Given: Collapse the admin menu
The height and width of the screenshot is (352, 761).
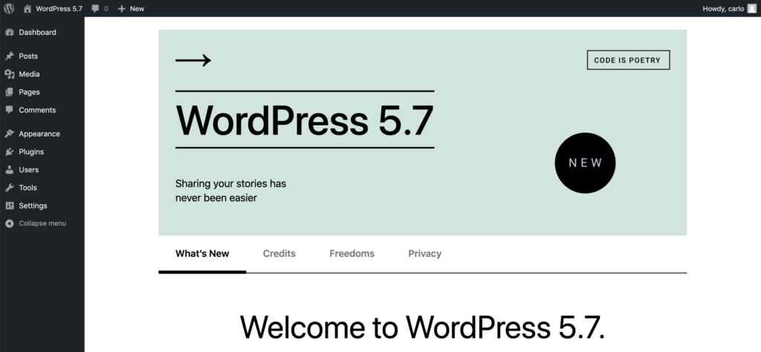Looking at the screenshot, I should 42,224.
